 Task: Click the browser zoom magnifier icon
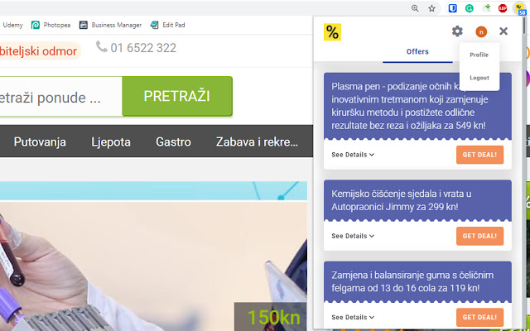tap(415, 8)
